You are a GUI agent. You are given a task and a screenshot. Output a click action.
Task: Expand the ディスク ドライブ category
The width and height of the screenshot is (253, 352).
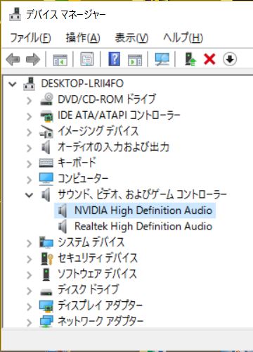click(29, 291)
